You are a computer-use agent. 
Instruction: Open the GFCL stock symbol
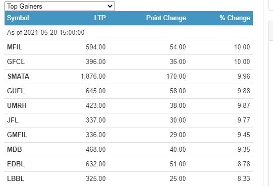pyautogui.click(x=16, y=62)
